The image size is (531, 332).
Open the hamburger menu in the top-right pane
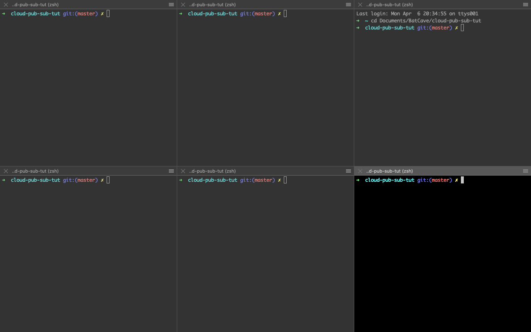525,5
